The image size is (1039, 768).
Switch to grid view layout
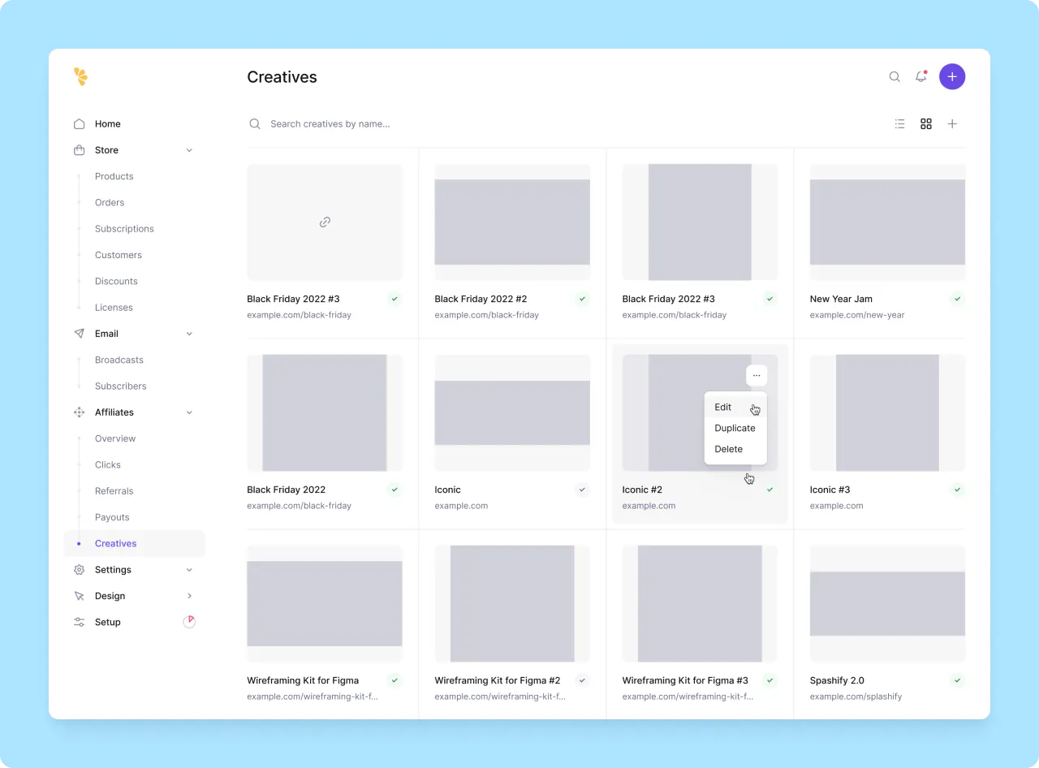click(x=926, y=124)
